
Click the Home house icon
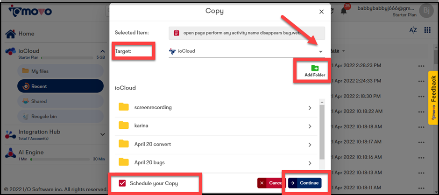11,34
